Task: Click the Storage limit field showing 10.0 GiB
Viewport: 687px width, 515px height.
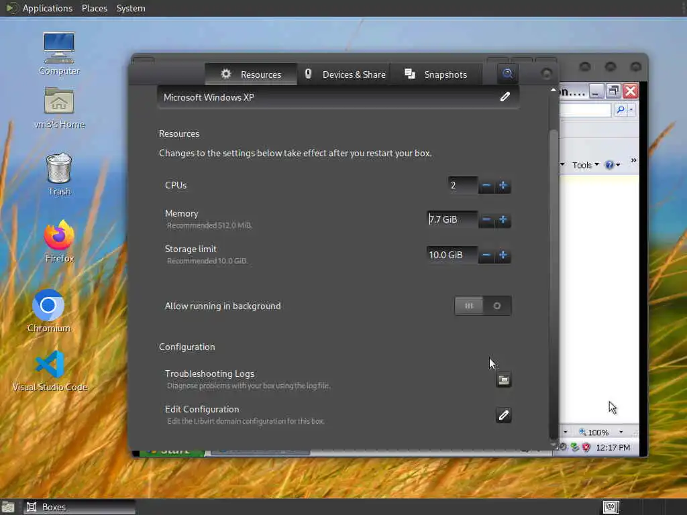Action: pyautogui.click(x=452, y=255)
